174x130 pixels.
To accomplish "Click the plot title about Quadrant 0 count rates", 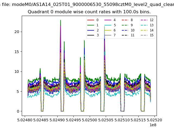I will 89,12.
